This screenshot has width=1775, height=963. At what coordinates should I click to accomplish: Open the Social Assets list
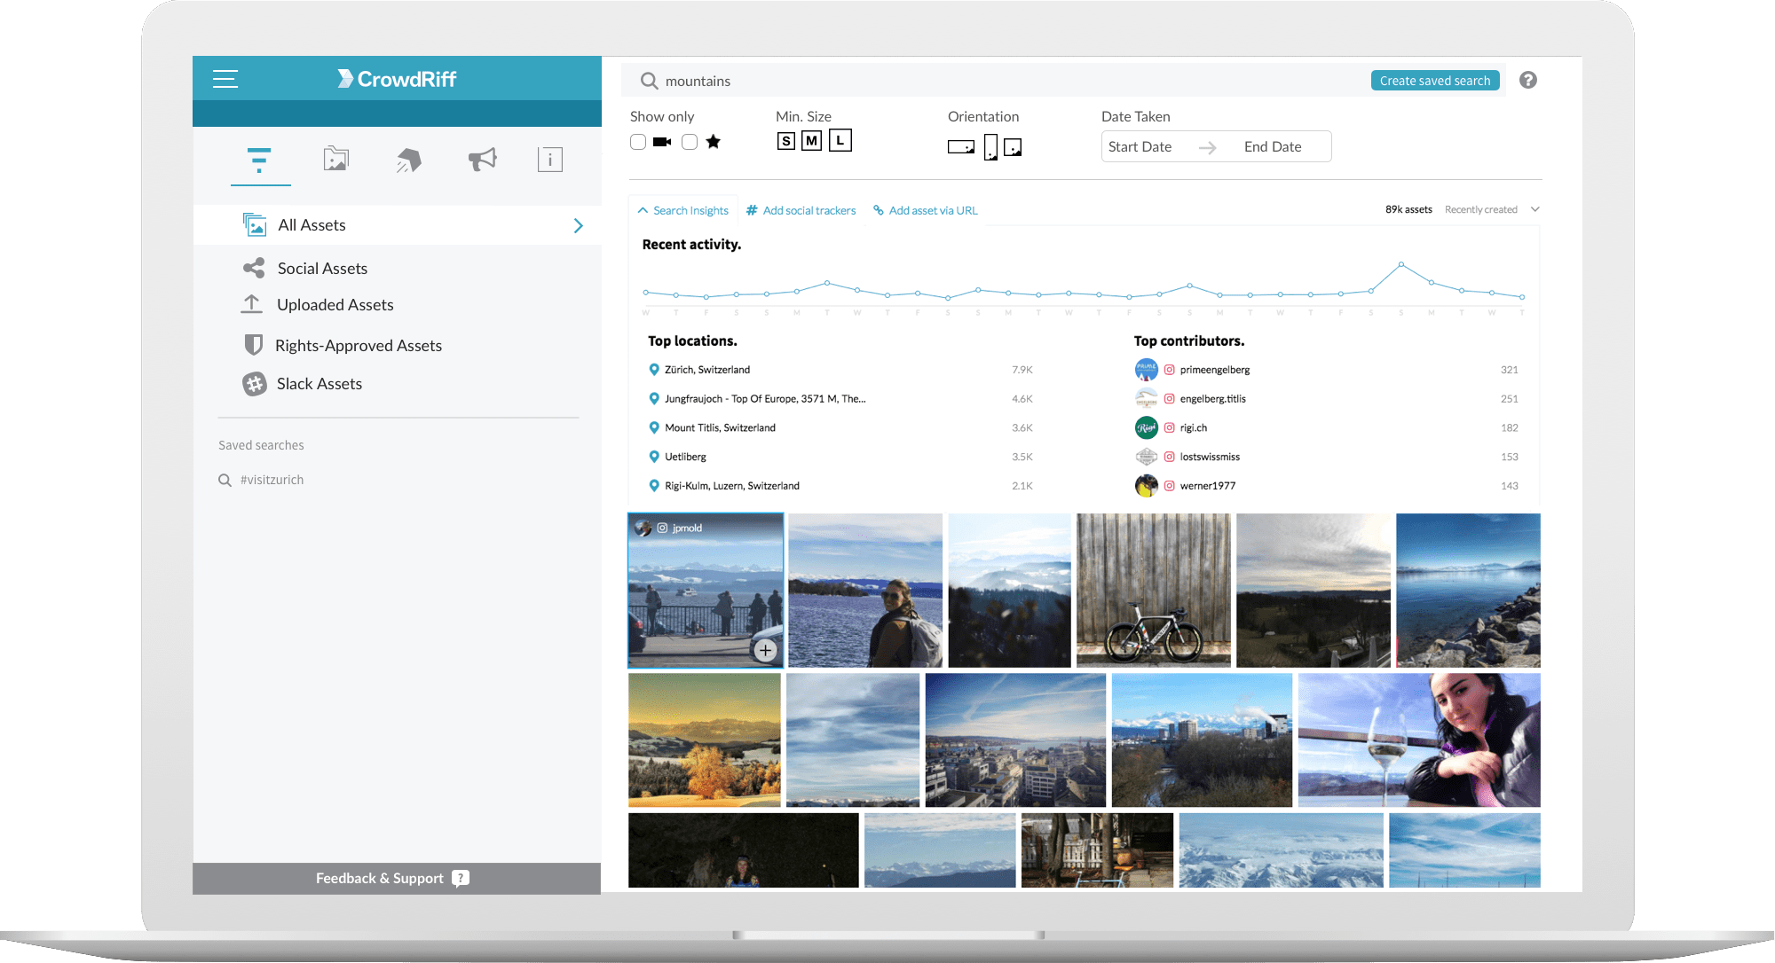click(322, 269)
